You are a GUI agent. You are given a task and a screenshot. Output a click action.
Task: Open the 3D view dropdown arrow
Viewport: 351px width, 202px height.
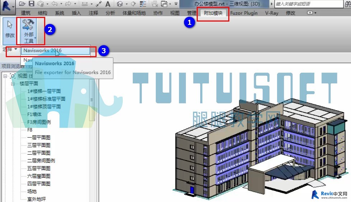point(126,4)
